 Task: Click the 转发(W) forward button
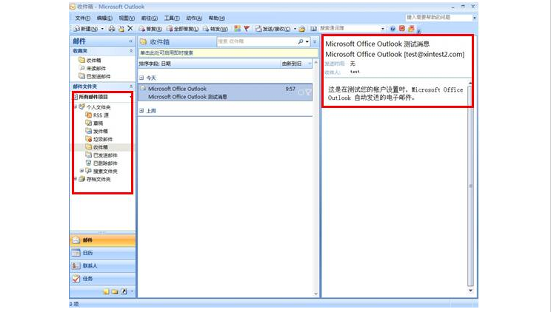[216, 29]
